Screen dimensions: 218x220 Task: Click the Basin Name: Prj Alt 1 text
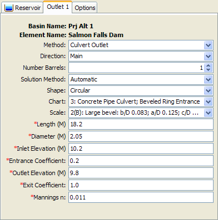click(61, 26)
